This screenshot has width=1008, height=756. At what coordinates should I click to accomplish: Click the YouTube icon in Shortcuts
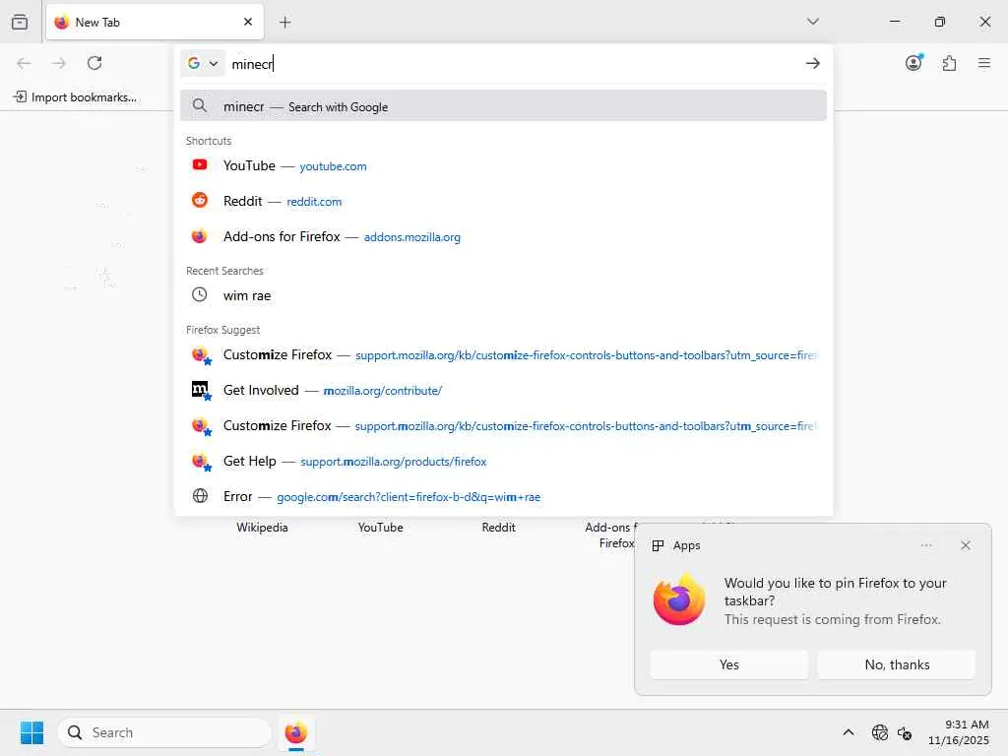[200, 165]
